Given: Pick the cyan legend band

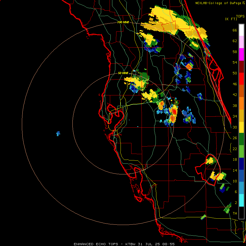Looking at the screenshot, I should (x=241, y=200).
